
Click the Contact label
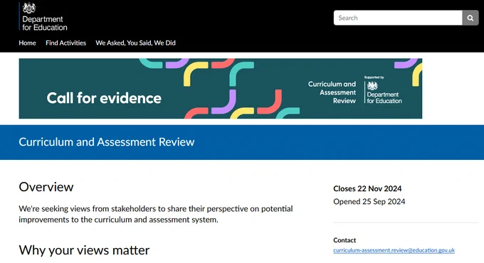point(344,240)
